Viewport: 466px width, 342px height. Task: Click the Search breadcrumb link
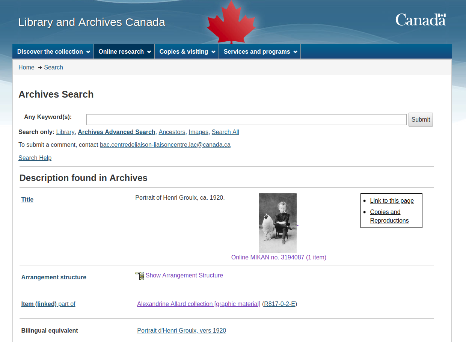pyautogui.click(x=53, y=68)
